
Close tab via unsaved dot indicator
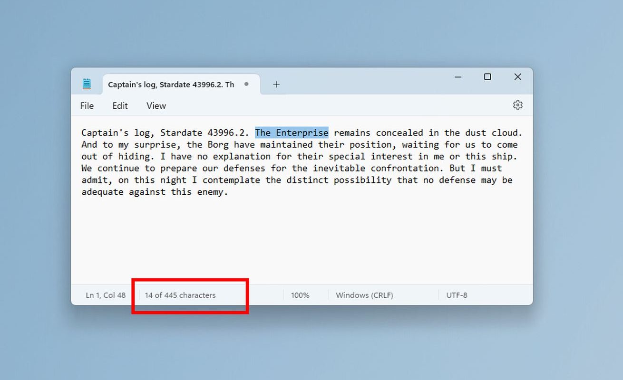click(x=246, y=84)
